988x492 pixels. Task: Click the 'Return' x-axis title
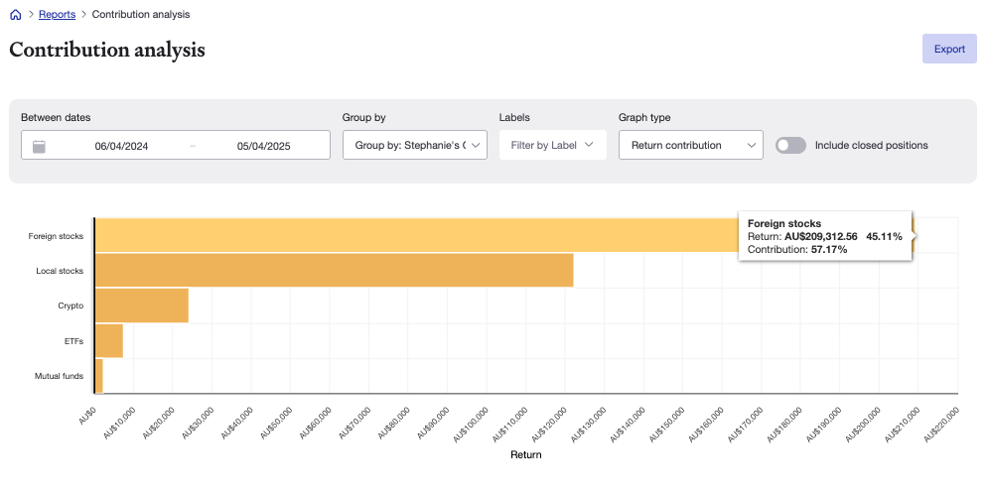click(525, 455)
